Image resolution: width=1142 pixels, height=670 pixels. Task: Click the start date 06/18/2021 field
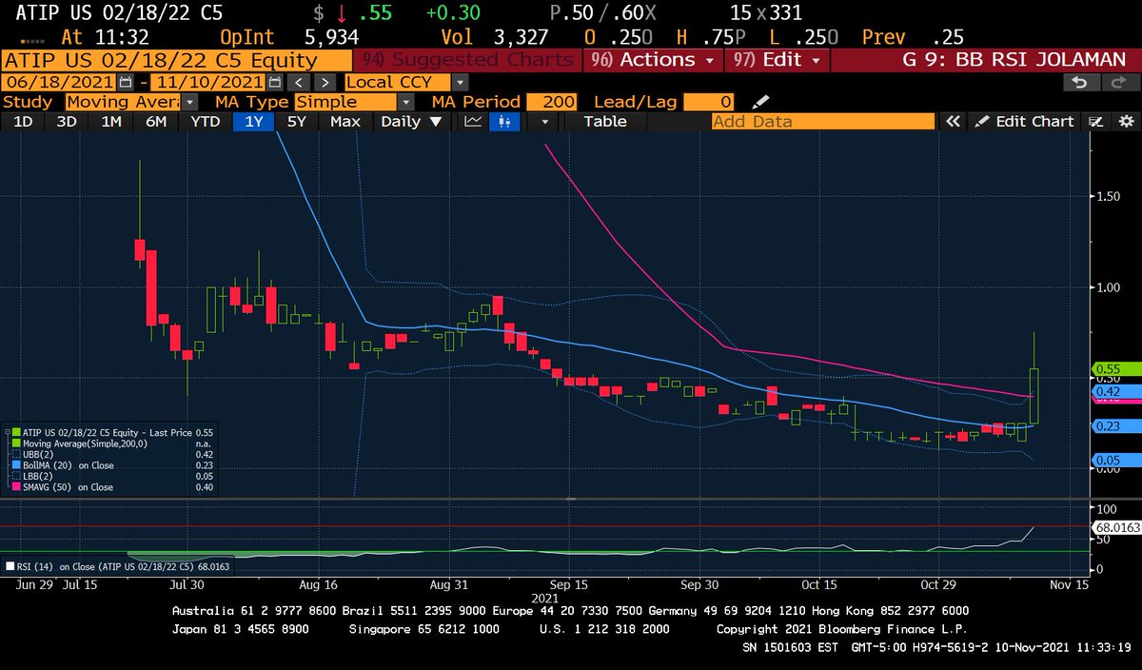(x=58, y=82)
